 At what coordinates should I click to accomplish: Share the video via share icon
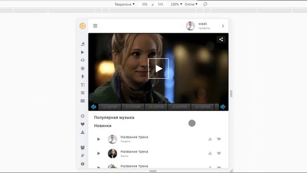pyautogui.click(x=221, y=39)
